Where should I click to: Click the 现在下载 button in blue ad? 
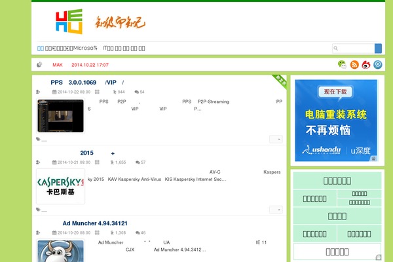[x=335, y=92]
